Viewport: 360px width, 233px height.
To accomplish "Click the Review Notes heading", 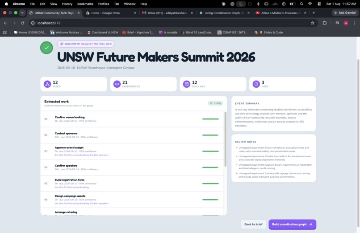I will pyautogui.click(x=245, y=142).
